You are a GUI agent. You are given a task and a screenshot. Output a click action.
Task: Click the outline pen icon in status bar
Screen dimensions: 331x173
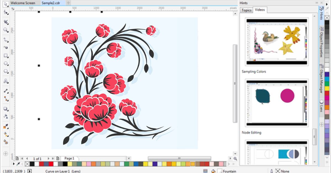click(272, 171)
